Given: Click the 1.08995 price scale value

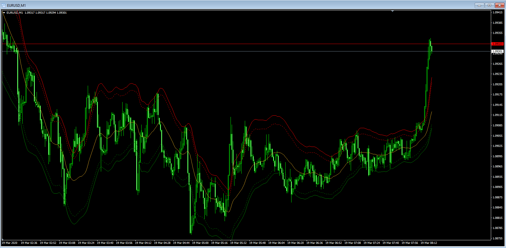Looking at the screenshot, I should (498, 156).
